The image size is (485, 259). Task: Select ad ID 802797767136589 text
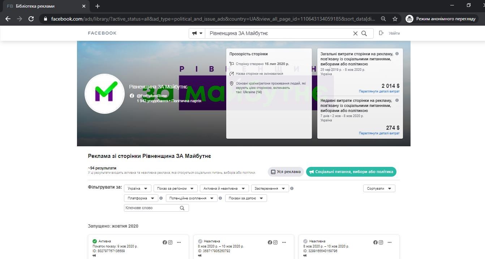tap(109, 251)
